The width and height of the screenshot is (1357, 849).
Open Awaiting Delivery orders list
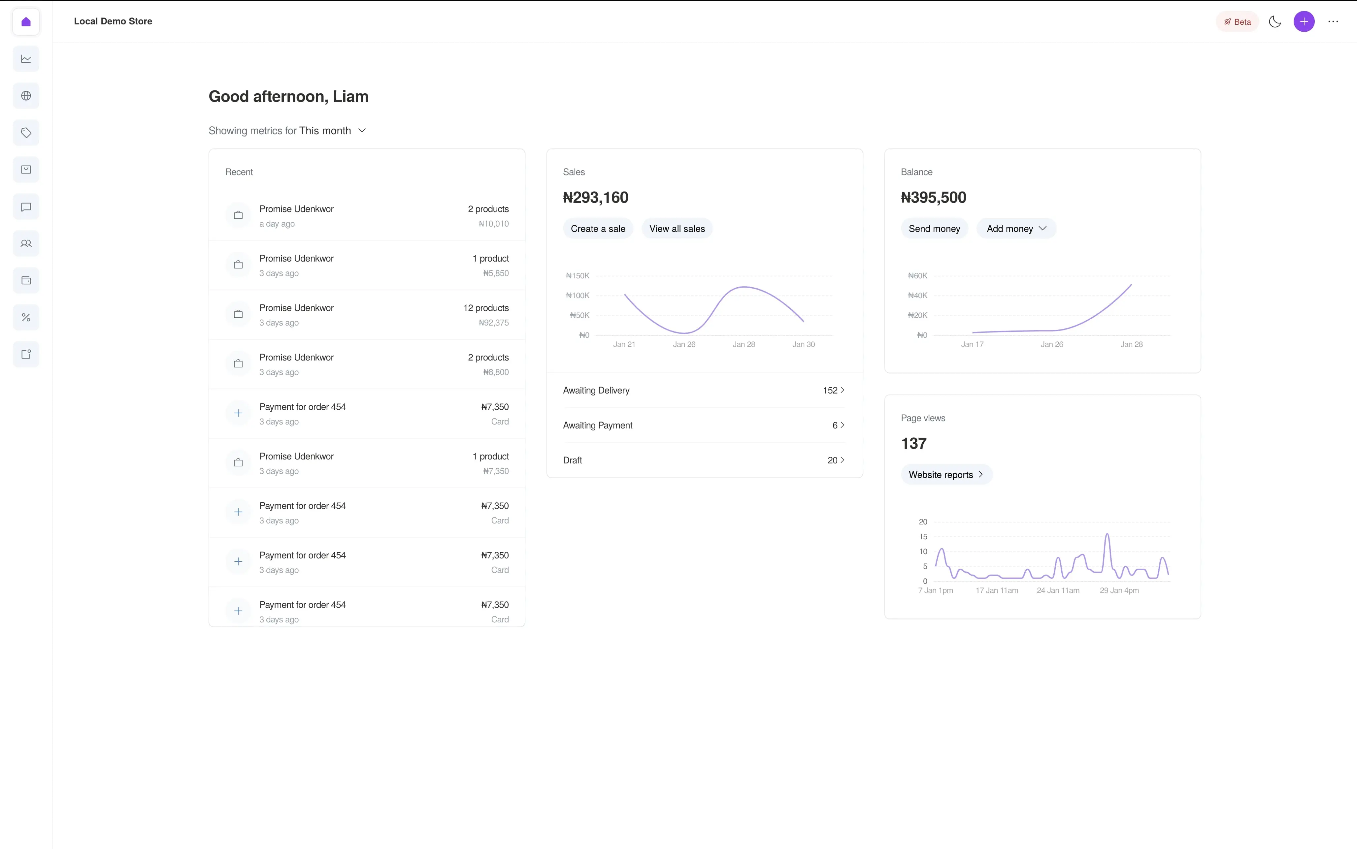click(704, 390)
